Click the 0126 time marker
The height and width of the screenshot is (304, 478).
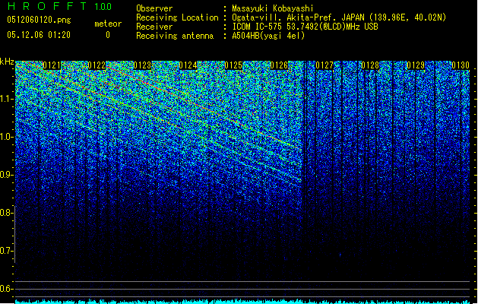coord(279,65)
